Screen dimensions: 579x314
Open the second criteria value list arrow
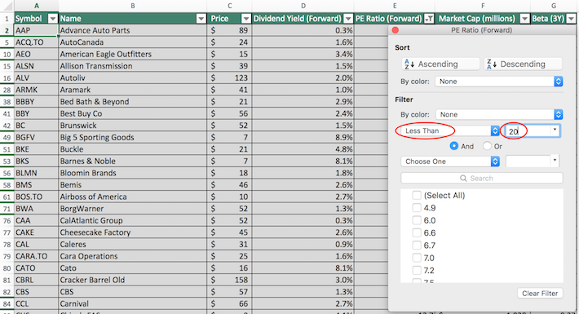coord(555,161)
